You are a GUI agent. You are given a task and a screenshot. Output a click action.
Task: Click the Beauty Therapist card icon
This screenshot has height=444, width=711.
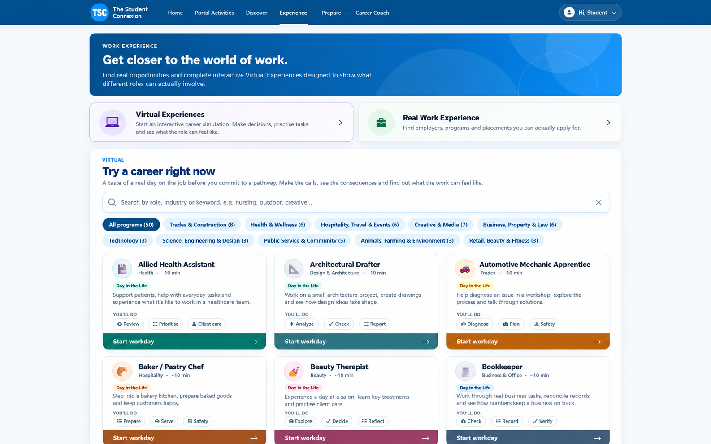pos(294,371)
